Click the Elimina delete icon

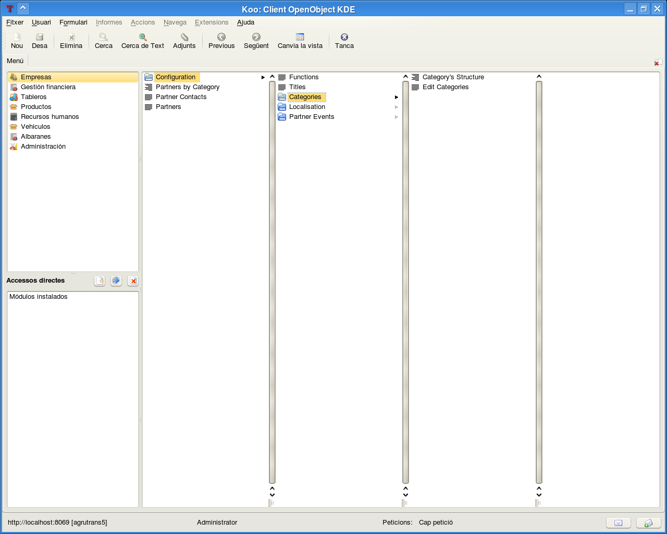coord(71,41)
